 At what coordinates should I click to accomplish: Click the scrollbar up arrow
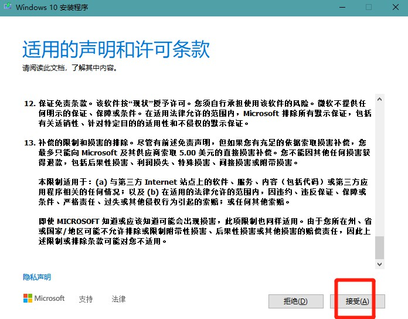coord(380,99)
